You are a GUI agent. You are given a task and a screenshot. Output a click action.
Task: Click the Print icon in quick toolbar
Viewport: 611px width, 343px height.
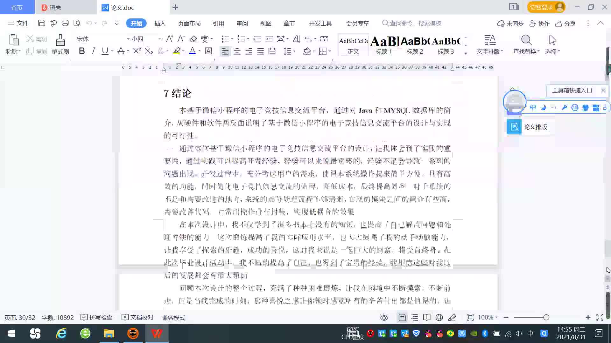pos(65,23)
